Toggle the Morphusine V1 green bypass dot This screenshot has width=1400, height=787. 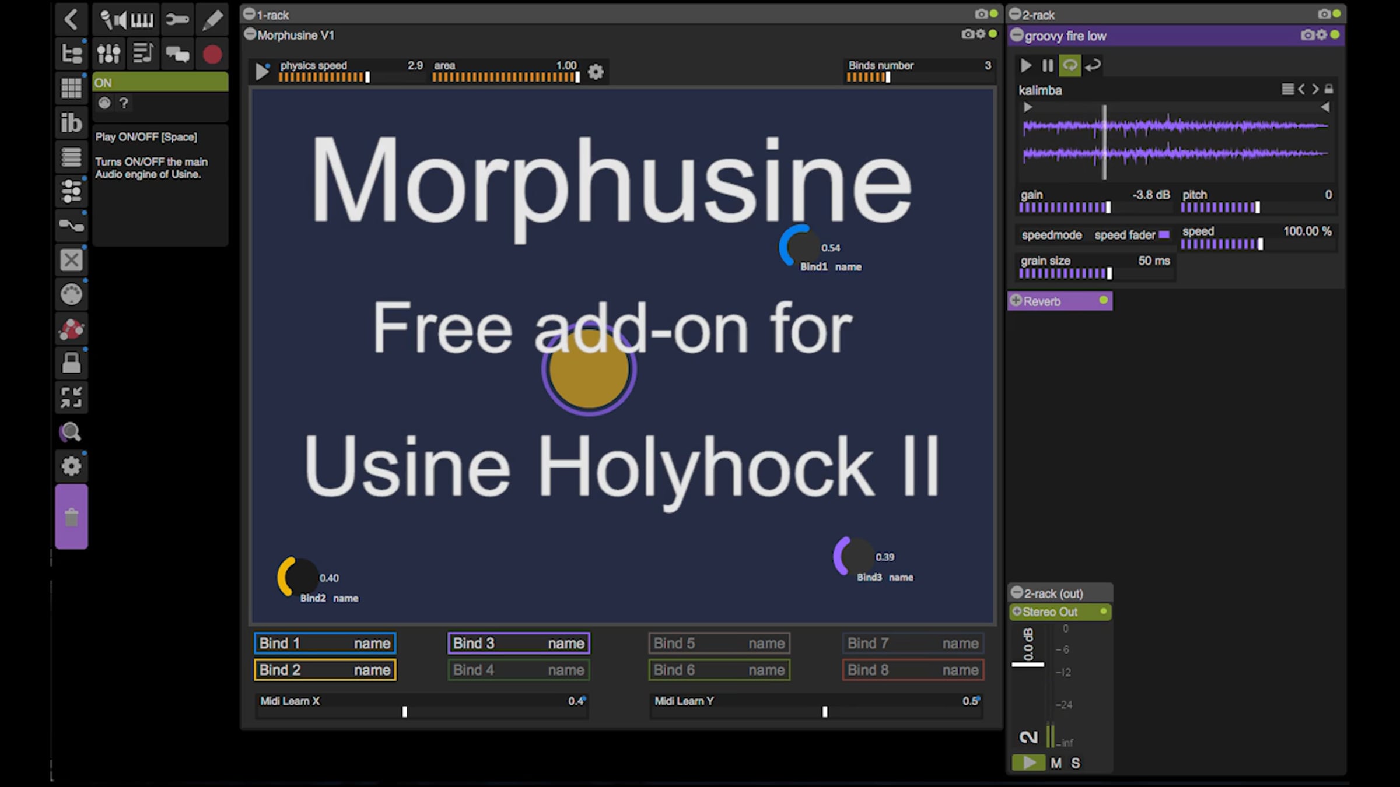click(993, 34)
